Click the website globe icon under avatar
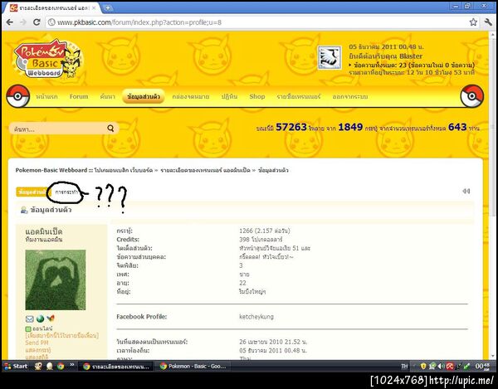 click(40, 318)
